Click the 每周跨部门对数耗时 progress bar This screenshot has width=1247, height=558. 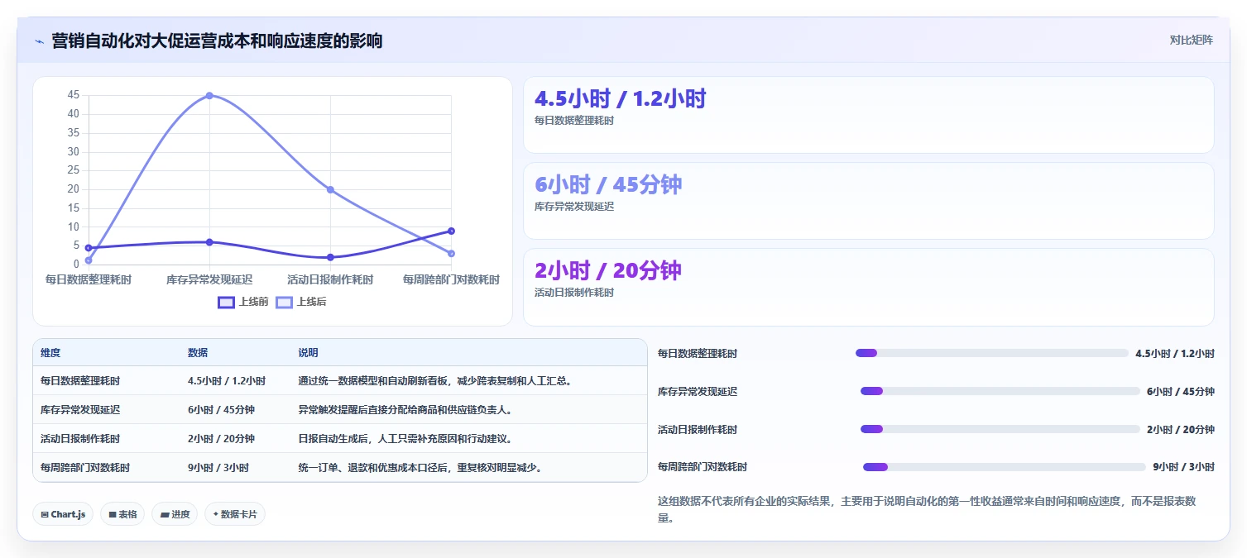pyautogui.click(x=1004, y=467)
